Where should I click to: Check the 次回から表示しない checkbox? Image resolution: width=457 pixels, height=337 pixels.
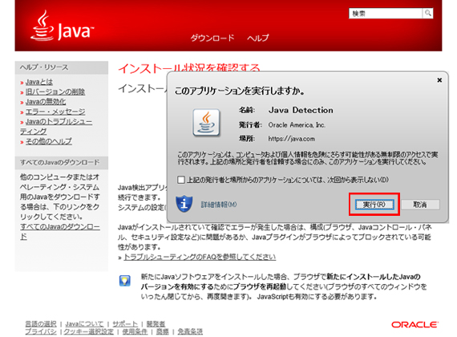tap(181, 180)
